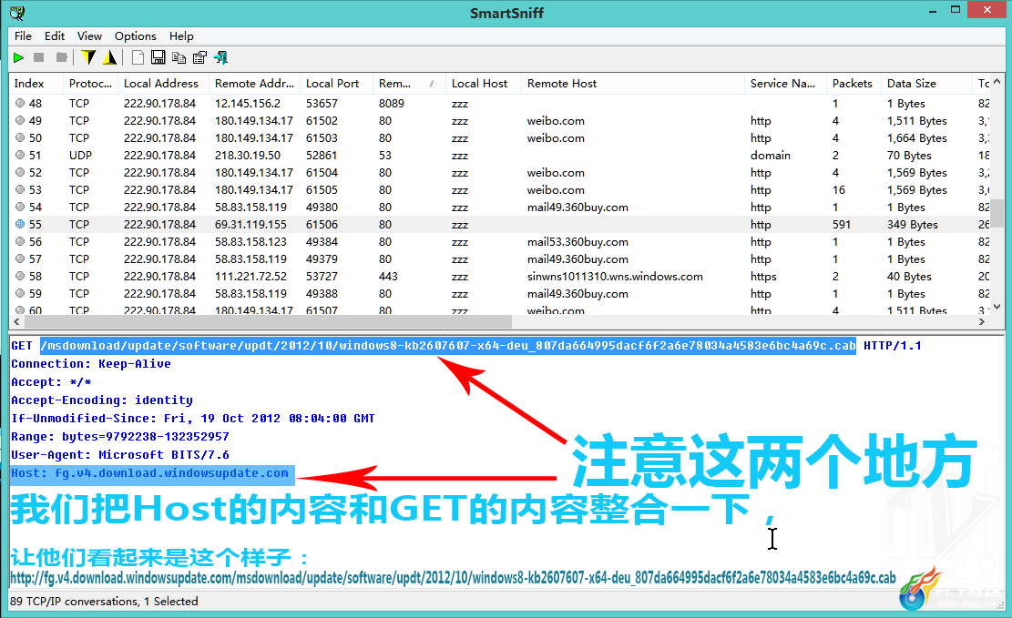Open Display Filter upward yellow-black triangle
Image resolution: width=1012 pixels, height=618 pixels.
(x=109, y=58)
